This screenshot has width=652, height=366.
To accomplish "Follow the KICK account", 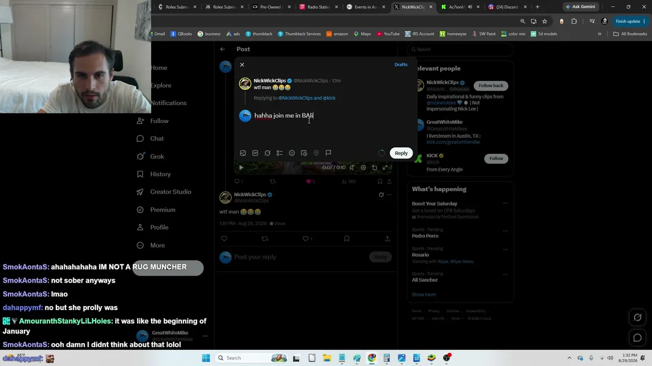I will [x=496, y=159].
